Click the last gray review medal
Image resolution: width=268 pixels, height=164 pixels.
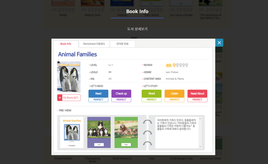pos(187,65)
